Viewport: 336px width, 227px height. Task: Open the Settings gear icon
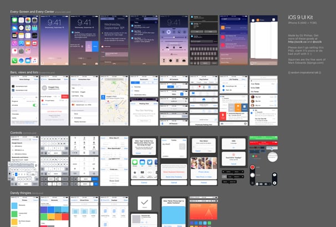pyautogui.click(x=21, y=51)
